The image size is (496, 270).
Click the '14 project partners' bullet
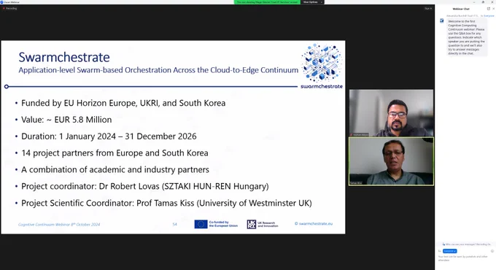tap(115, 153)
